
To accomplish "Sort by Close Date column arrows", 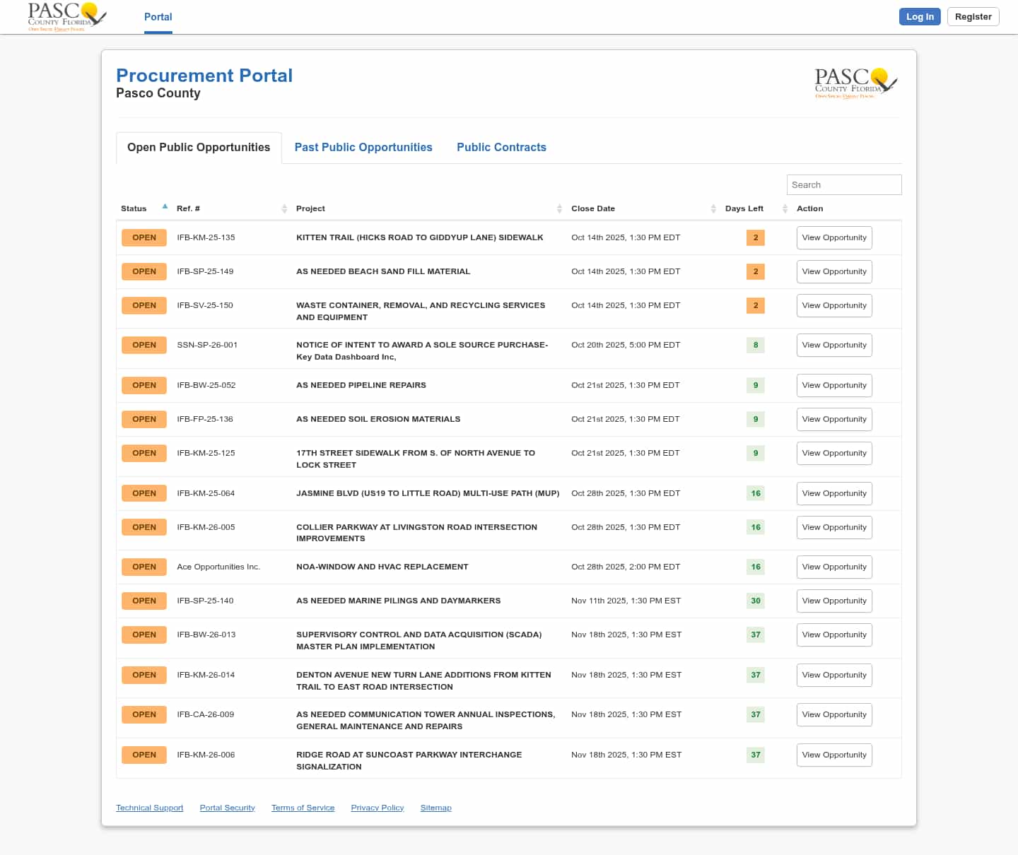I will point(713,208).
